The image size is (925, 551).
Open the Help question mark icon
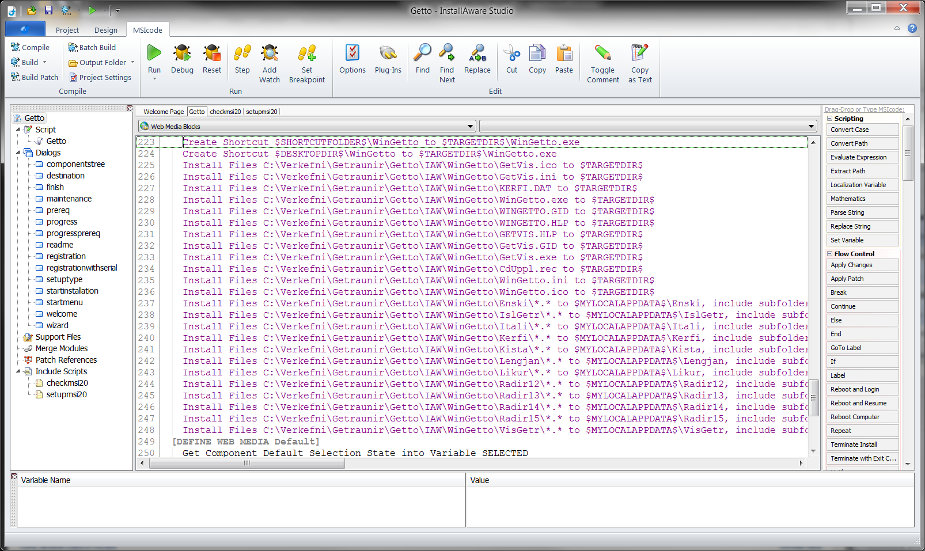[912, 28]
